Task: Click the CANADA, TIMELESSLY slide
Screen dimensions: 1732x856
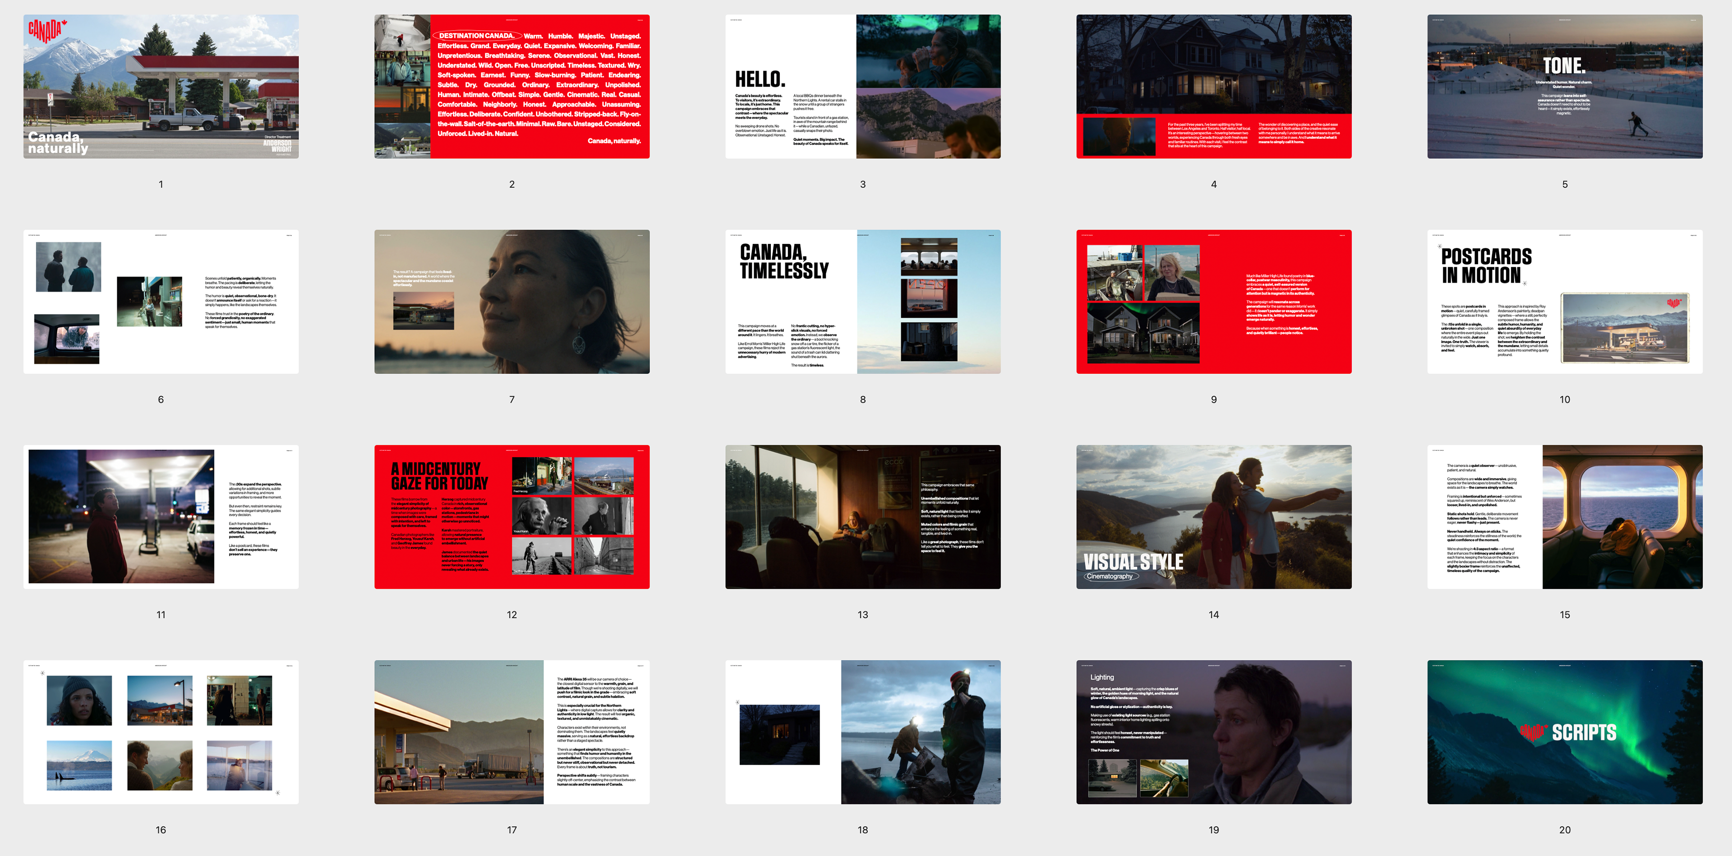Action: (x=863, y=302)
